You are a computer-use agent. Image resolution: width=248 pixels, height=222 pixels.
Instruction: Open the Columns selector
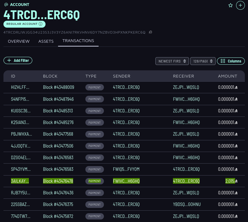click(231, 61)
